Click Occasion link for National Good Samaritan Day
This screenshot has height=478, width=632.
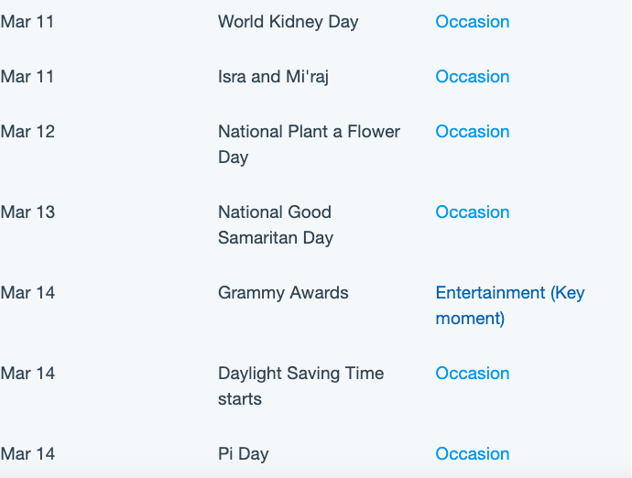(473, 212)
